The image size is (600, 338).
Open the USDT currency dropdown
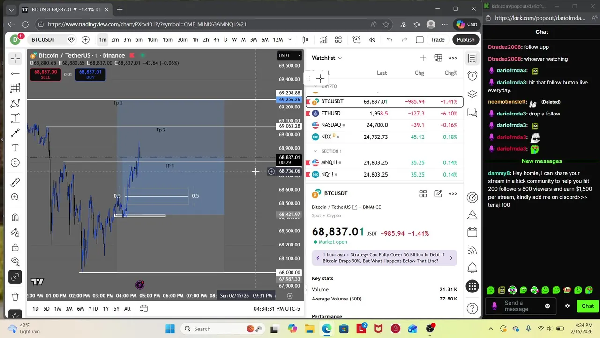(x=290, y=55)
